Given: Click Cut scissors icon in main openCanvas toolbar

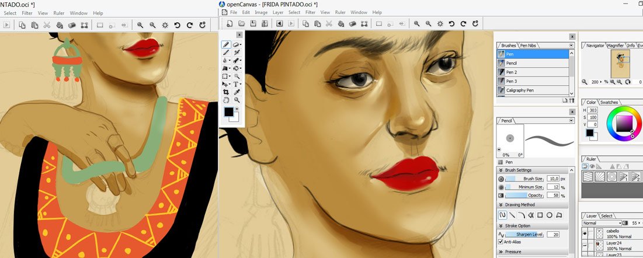Looking at the screenshot, I should (329, 24).
